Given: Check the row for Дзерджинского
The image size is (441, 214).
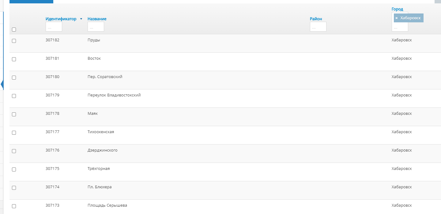Looking at the screenshot, I should (x=14, y=151).
